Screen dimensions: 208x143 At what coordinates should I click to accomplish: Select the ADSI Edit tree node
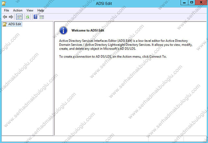tap(12, 24)
